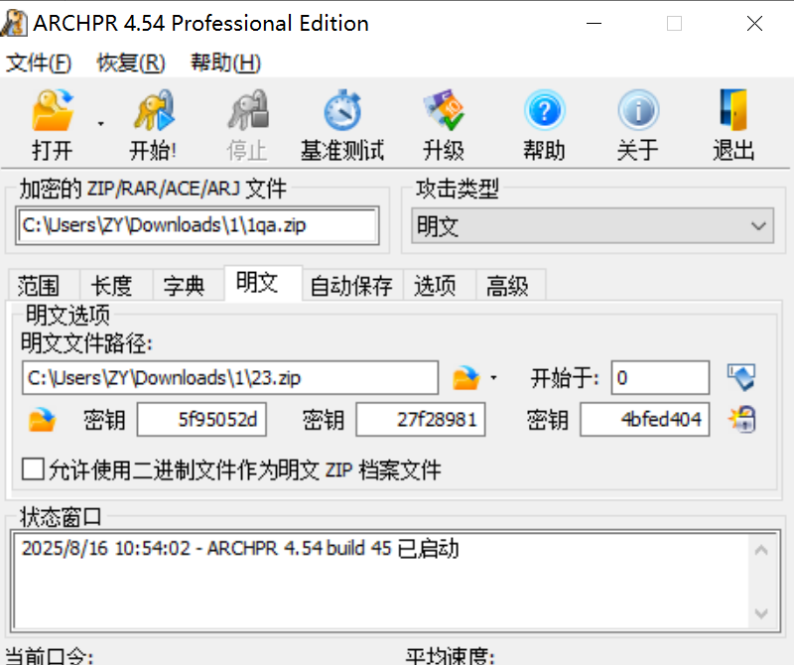Start the attack with 开始! icon
The width and height of the screenshot is (794, 665).
point(154,110)
